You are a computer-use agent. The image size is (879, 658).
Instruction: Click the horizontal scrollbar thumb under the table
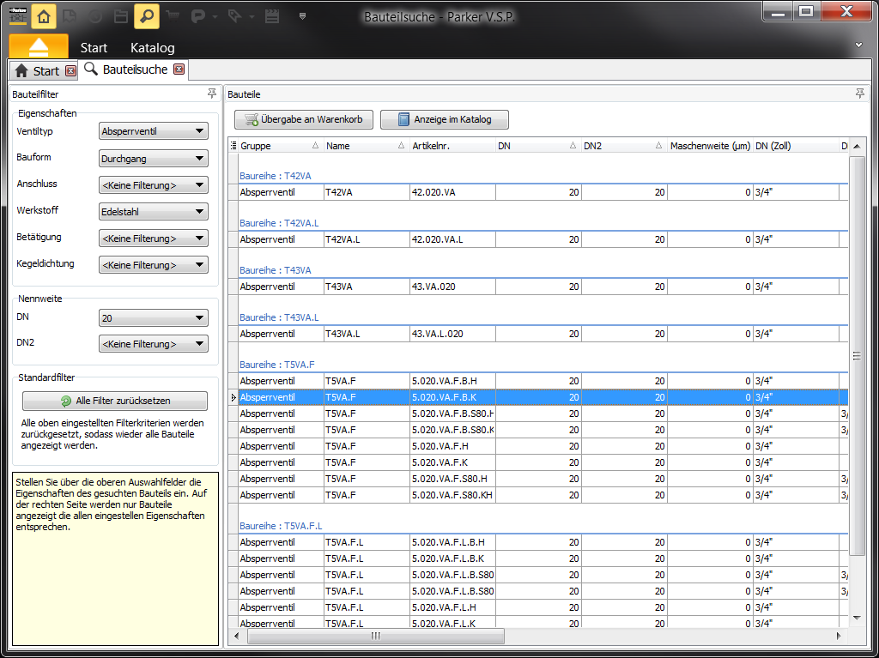(375, 637)
